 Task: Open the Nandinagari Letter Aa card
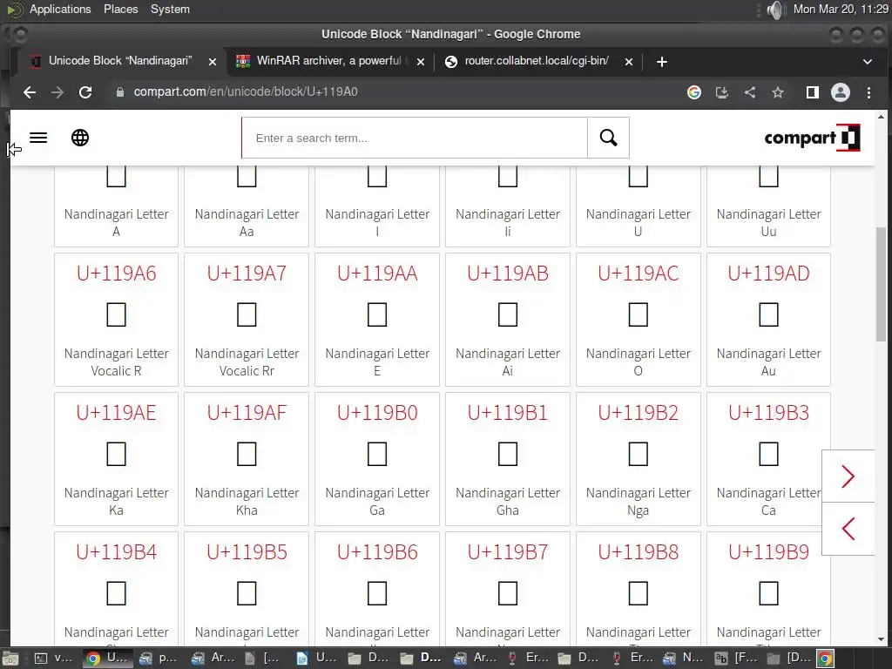(247, 206)
